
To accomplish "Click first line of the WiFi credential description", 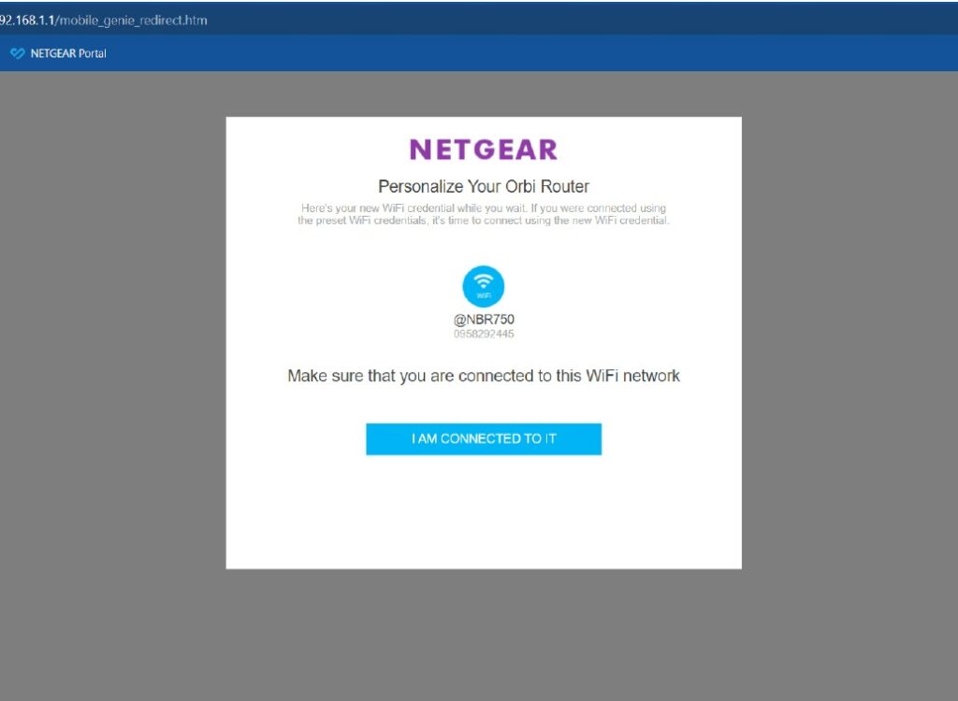I will [484, 208].
